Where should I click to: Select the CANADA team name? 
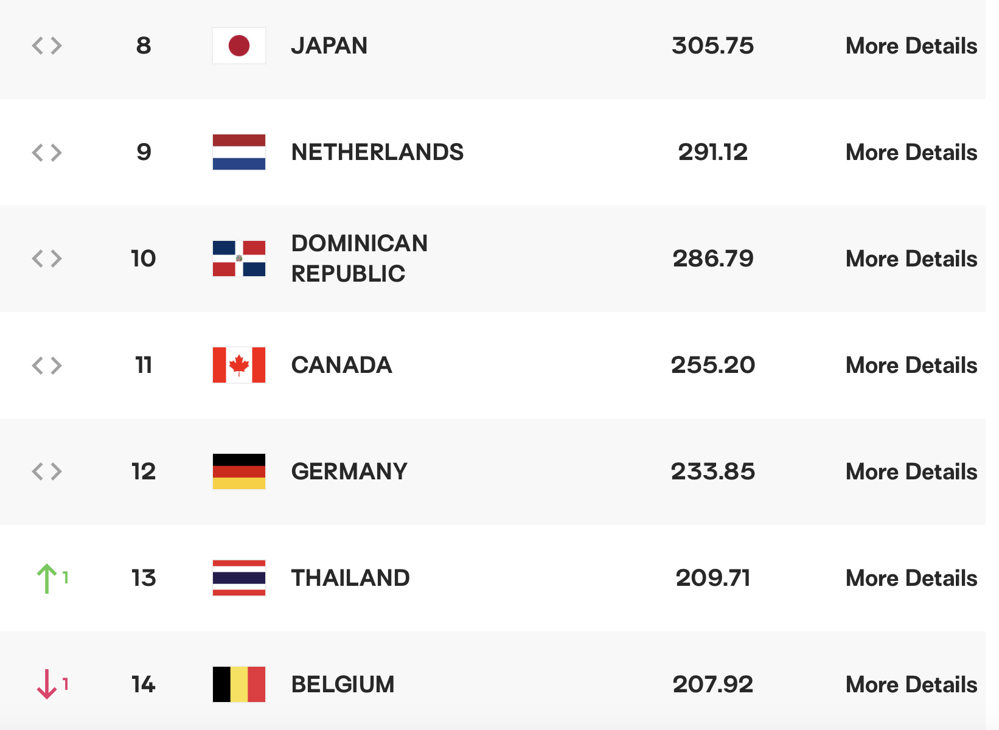point(341,365)
